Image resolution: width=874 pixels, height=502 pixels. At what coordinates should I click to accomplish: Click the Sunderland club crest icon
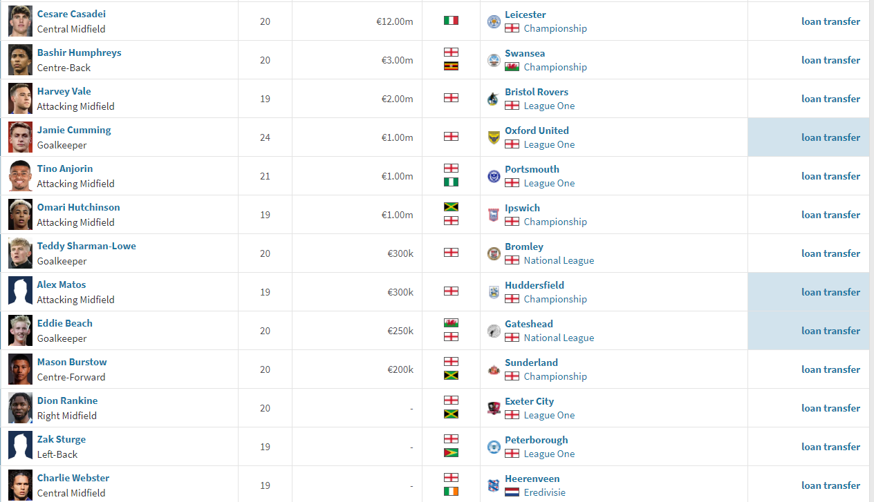click(x=493, y=369)
